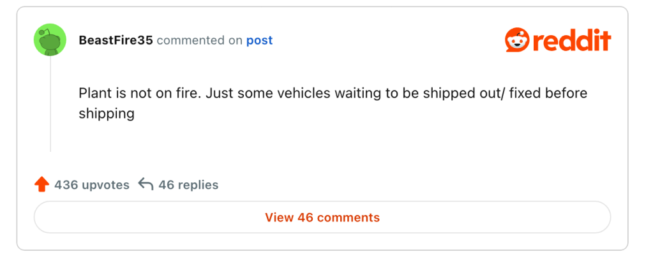The image size is (653, 266).
Task: Click the word "shipping" on the second line
Action: [107, 114]
